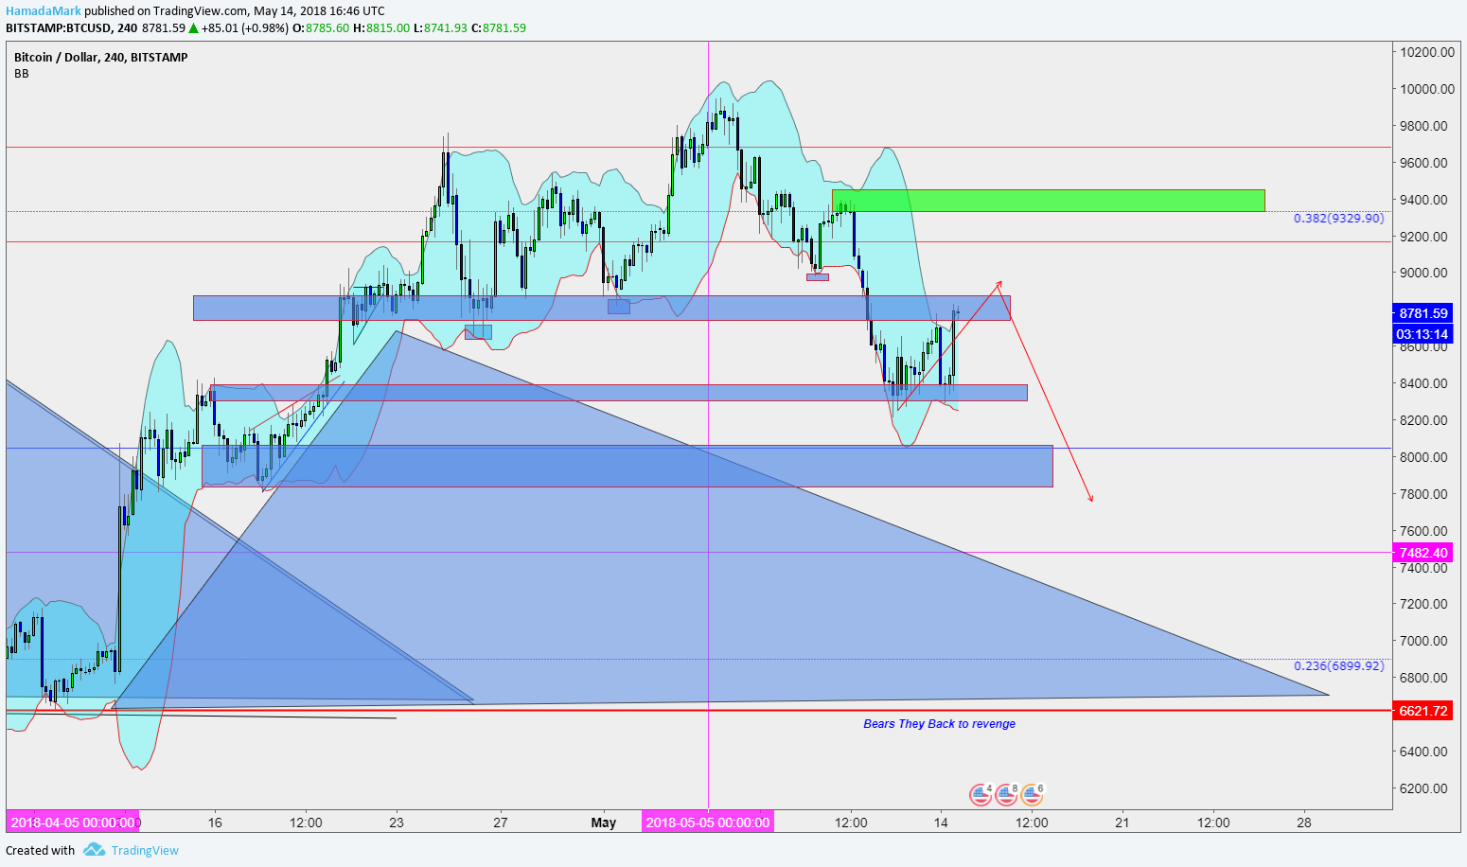
Task: Open the US economic event icon badged 8
Action: [x=1006, y=795]
